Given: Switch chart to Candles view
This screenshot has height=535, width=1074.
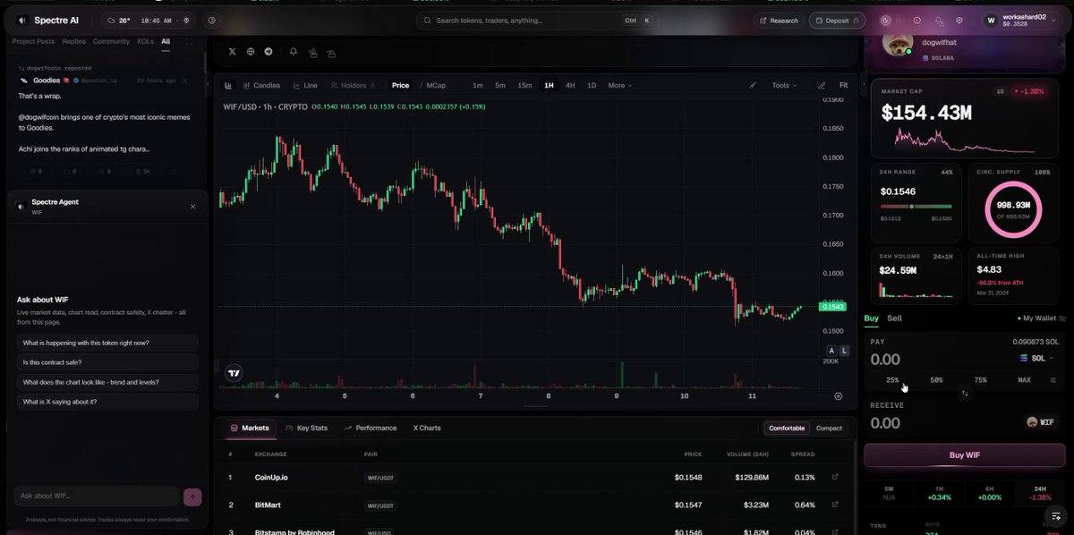Looking at the screenshot, I should click(x=260, y=86).
